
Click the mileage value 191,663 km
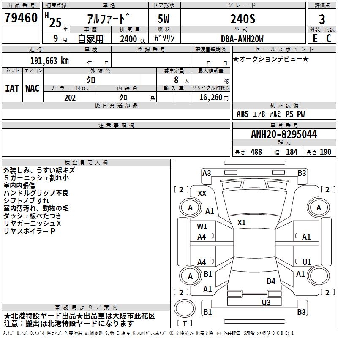point(49,61)
